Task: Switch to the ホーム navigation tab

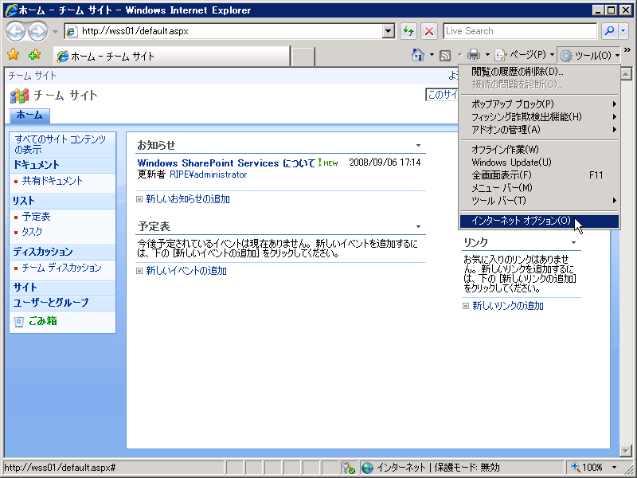Action: [29, 116]
